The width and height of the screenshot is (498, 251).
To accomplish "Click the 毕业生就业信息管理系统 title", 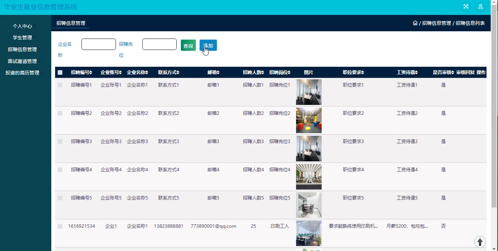I will (41, 7).
